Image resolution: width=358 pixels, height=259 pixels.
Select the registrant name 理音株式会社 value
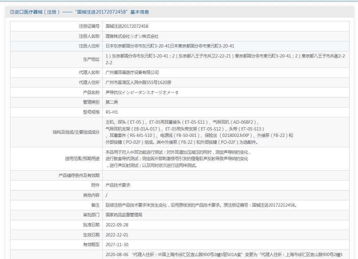point(132,36)
